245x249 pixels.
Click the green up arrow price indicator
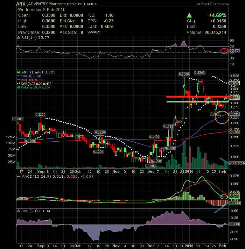click(189, 15)
